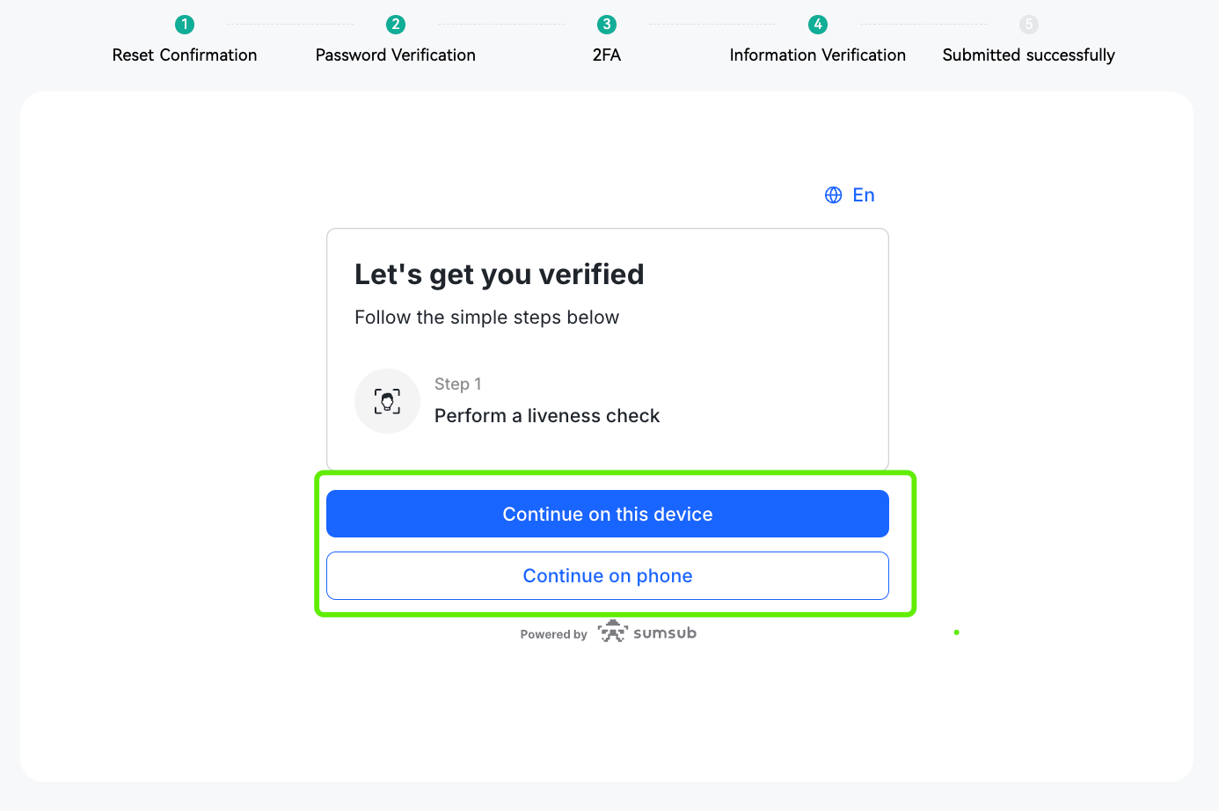
Task: Click the globe language icon
Action: pyautogui.click(x=833, y=195)
